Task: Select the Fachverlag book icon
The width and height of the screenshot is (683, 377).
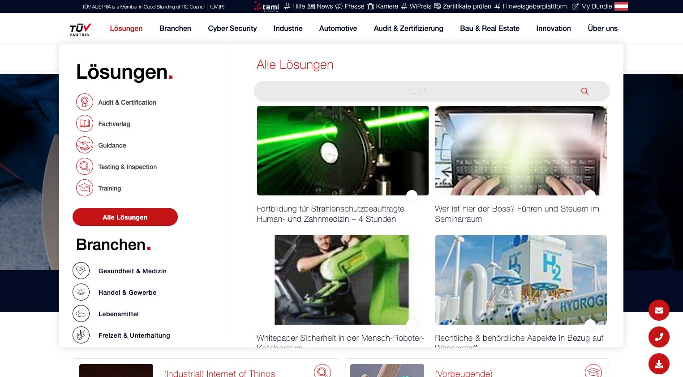Action: 85,123
